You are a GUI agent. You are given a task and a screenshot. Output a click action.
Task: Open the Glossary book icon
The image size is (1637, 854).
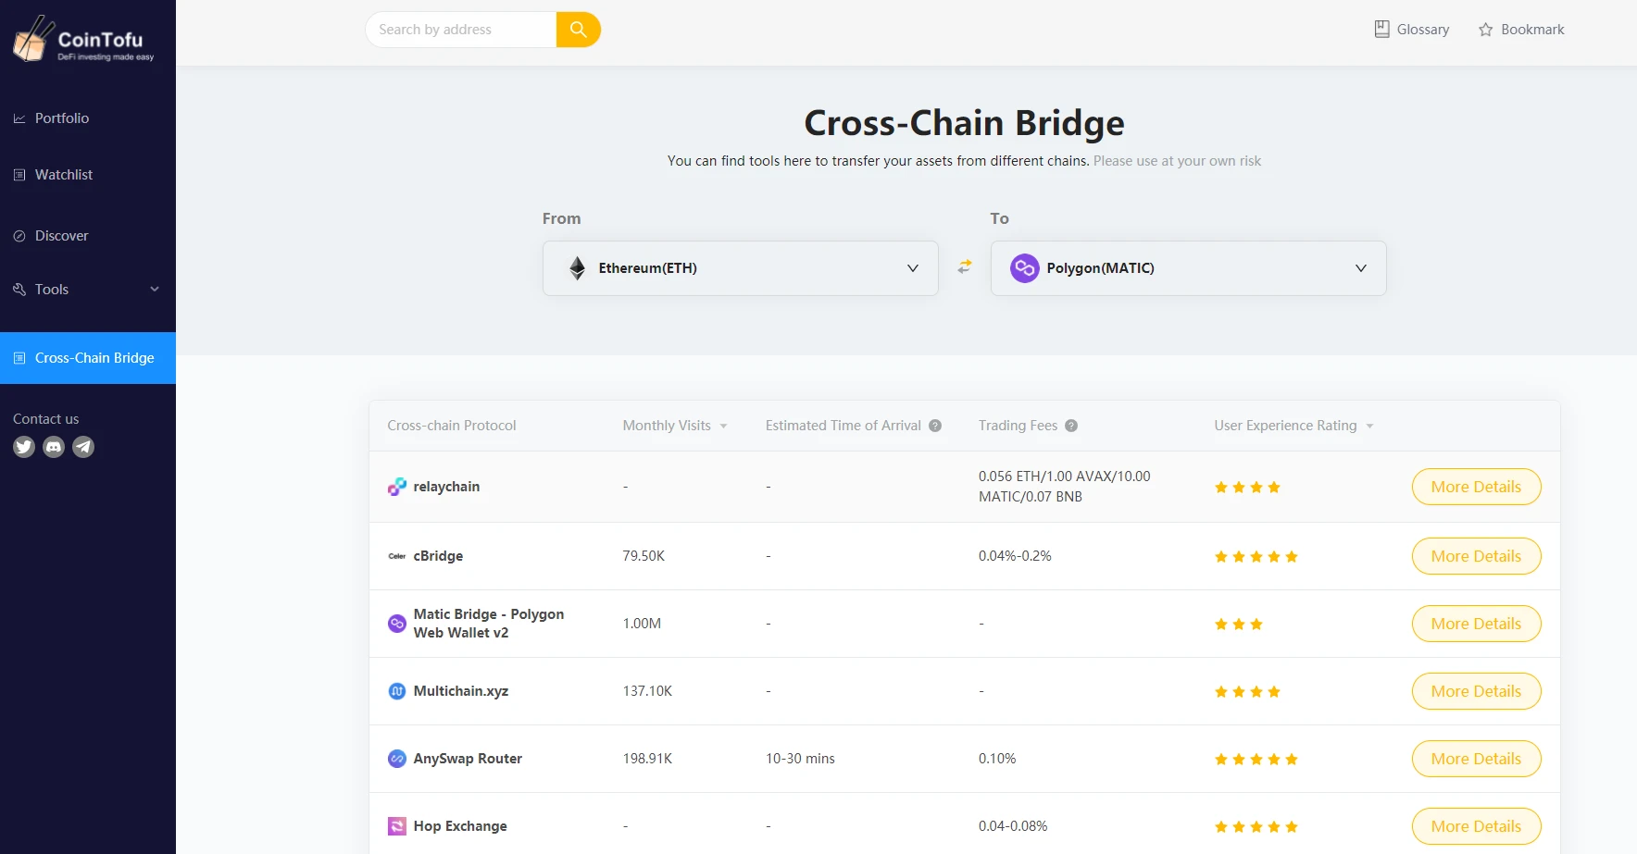click(1381, 30)
